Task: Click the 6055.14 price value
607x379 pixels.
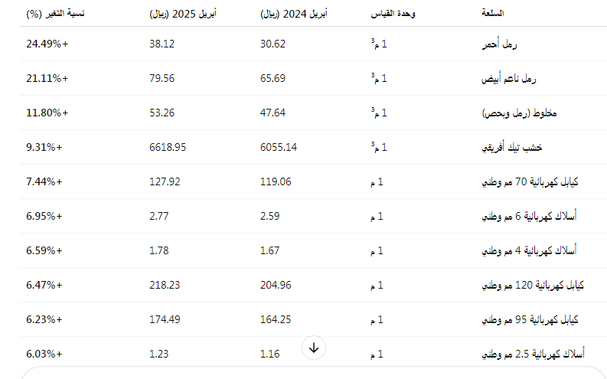Action: point(279,147)
